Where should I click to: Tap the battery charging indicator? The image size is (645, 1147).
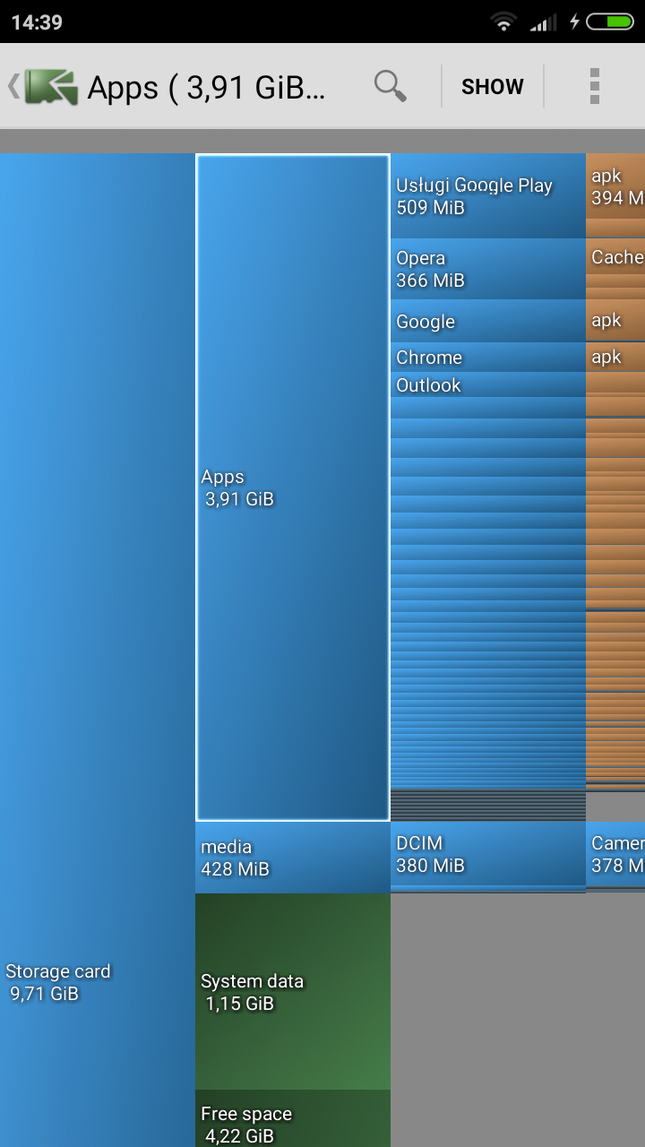[607, 22]
